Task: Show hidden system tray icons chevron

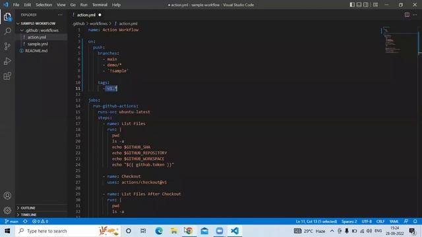Action: pos(332,231)
